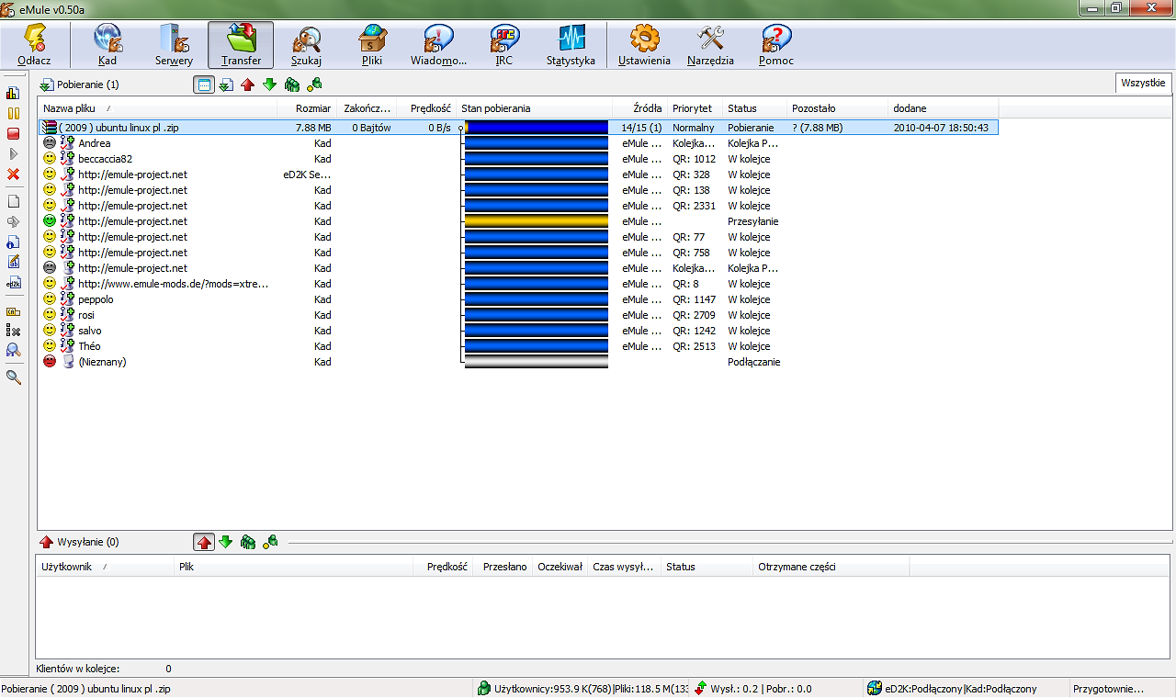1176x698 pixels.
Task: Click the Odłącz disconnect button
Action: 34,45
